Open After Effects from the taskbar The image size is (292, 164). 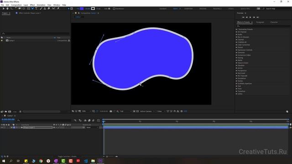click(100, 161)
